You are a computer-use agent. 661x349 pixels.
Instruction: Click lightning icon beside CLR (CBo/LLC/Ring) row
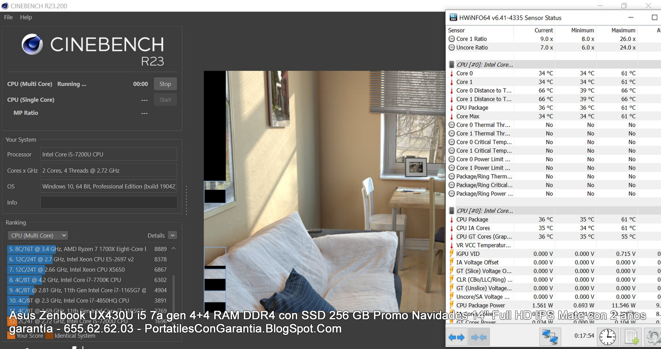(452, 279)
